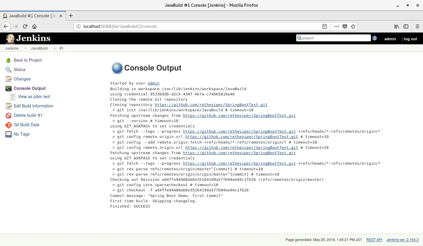Go back with the browser back arrow

(x=6, y=26)
